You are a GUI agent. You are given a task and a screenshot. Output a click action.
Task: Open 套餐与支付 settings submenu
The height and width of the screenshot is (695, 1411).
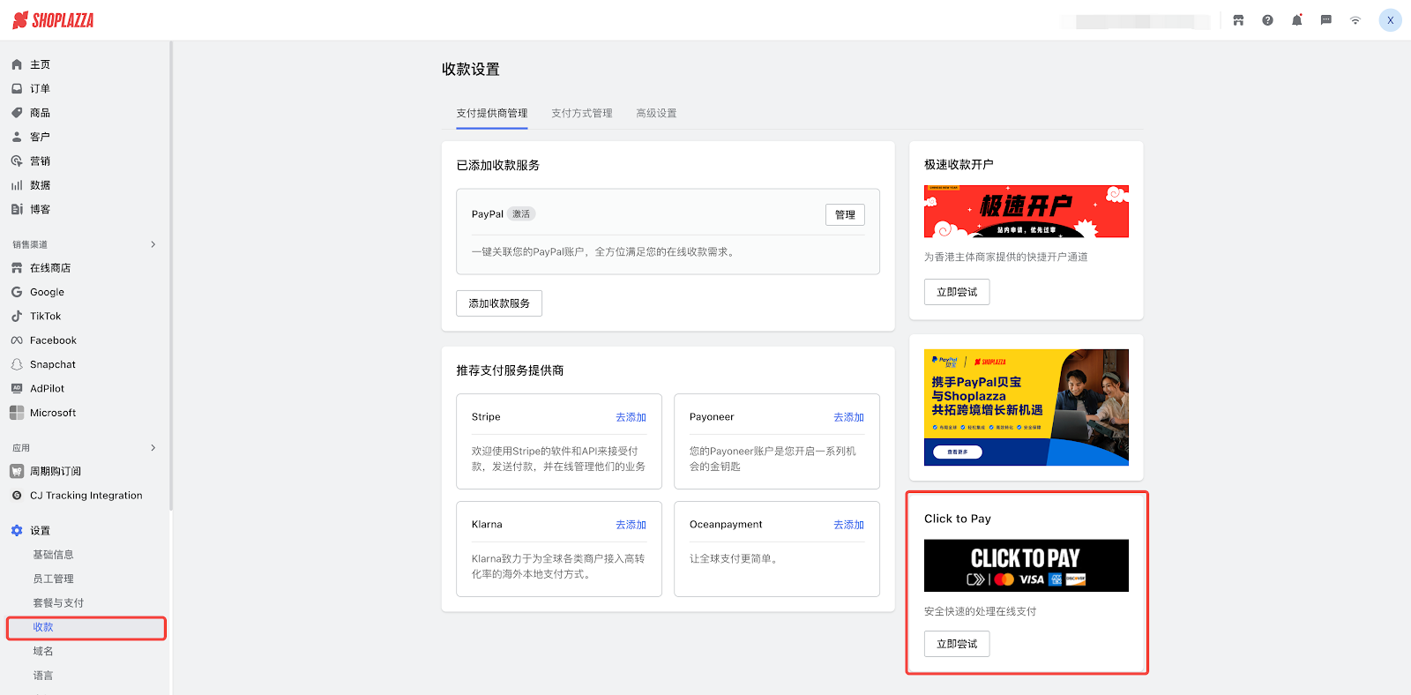58,603
